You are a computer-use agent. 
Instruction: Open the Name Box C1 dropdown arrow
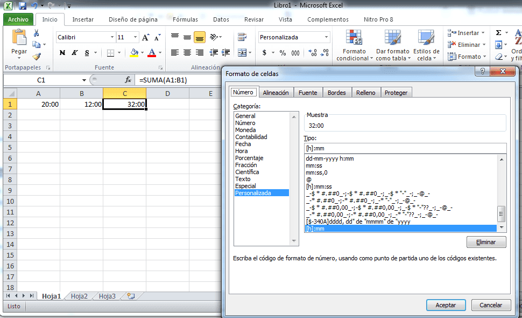(x=84, y=80)
